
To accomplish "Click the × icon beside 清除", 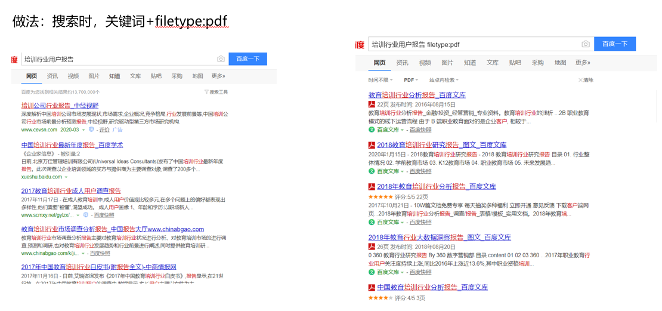I will [x=580, y=80].
